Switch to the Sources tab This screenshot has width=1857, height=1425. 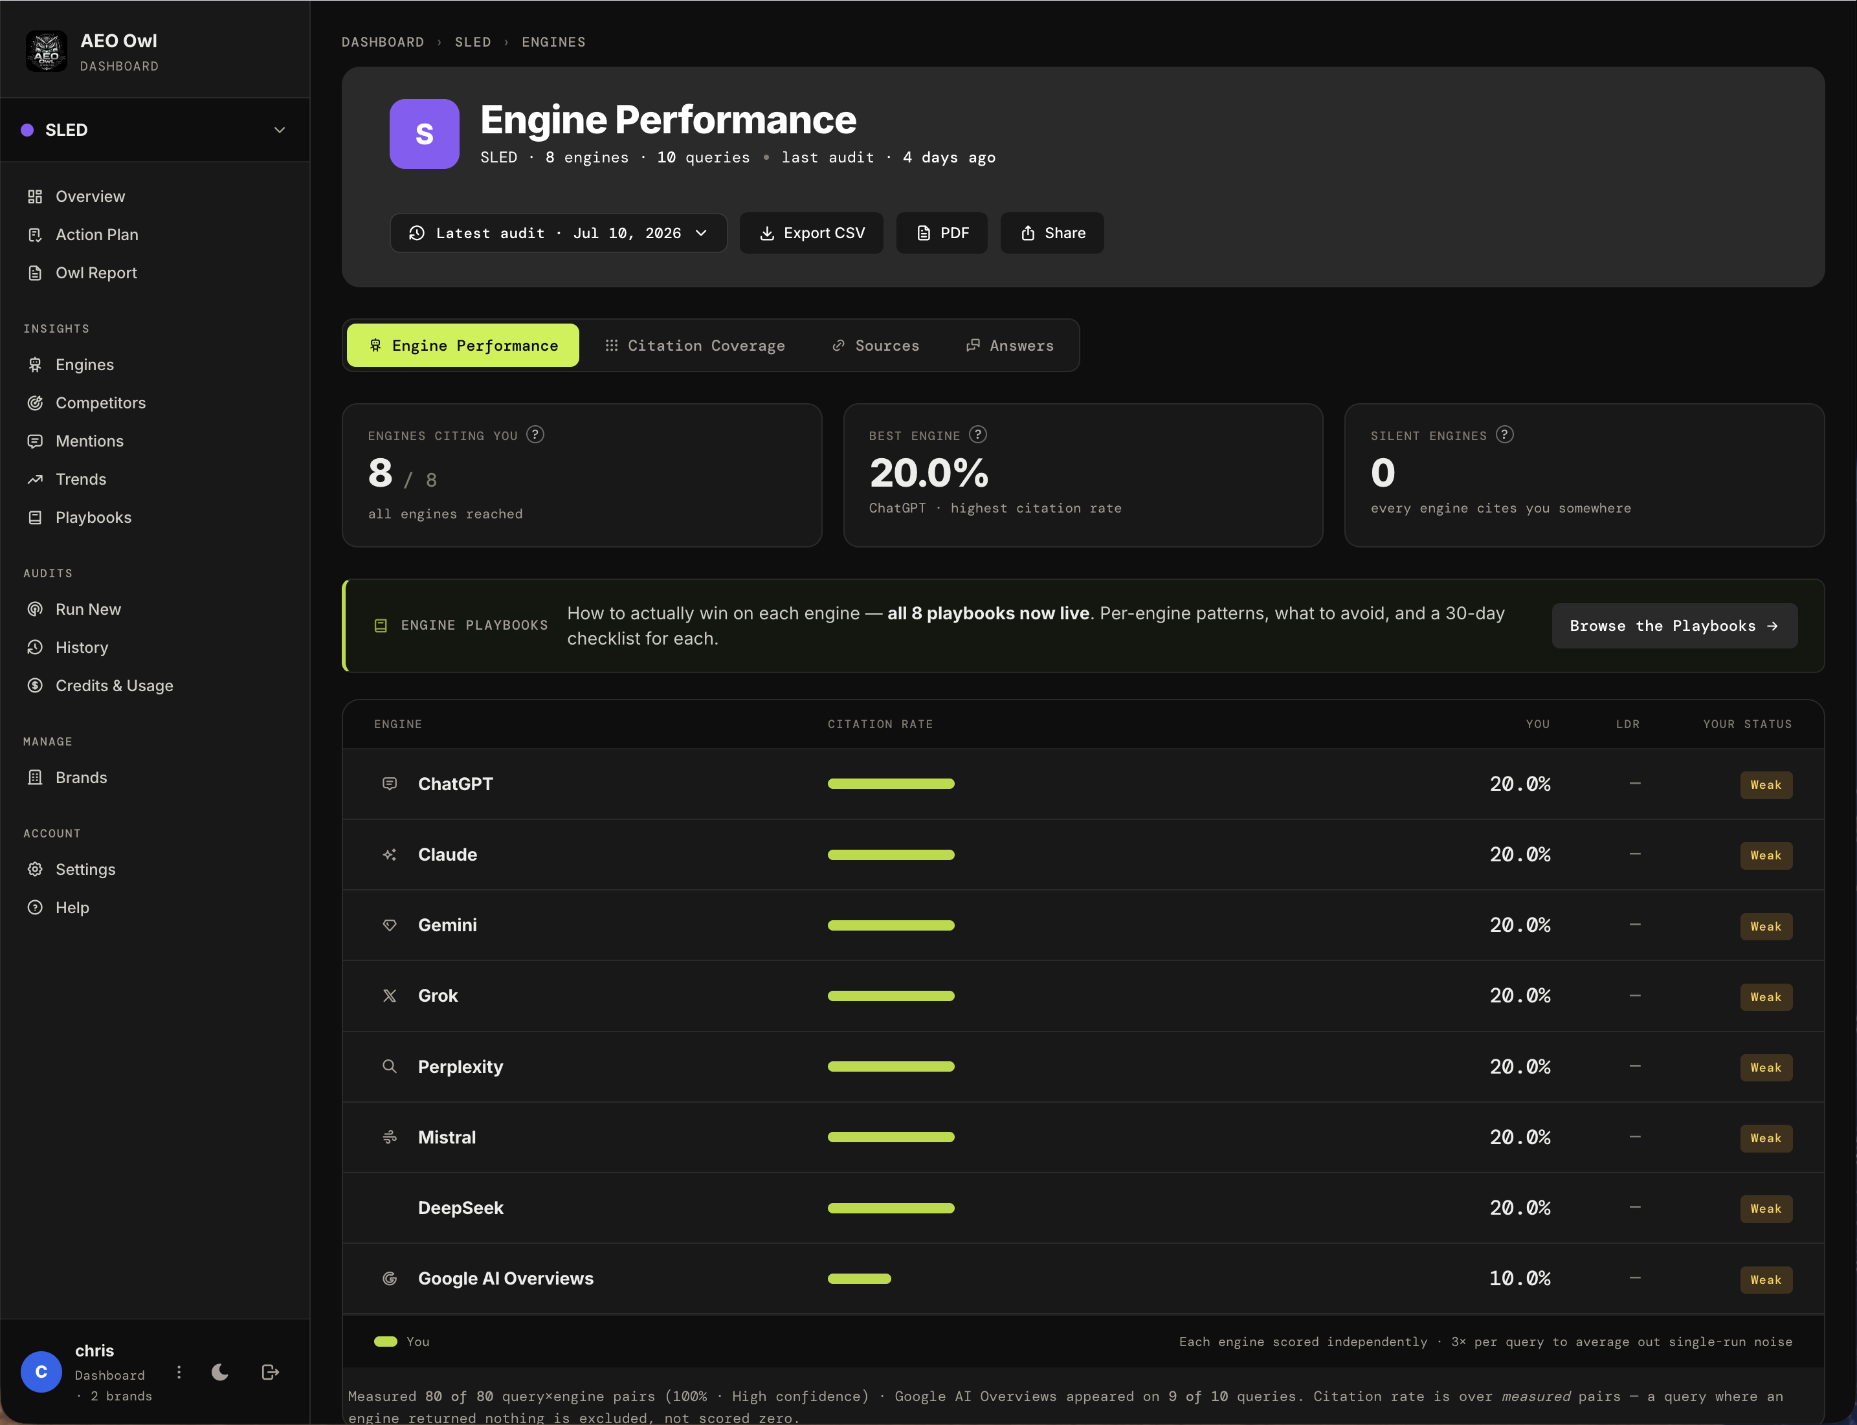pos(876,345)
